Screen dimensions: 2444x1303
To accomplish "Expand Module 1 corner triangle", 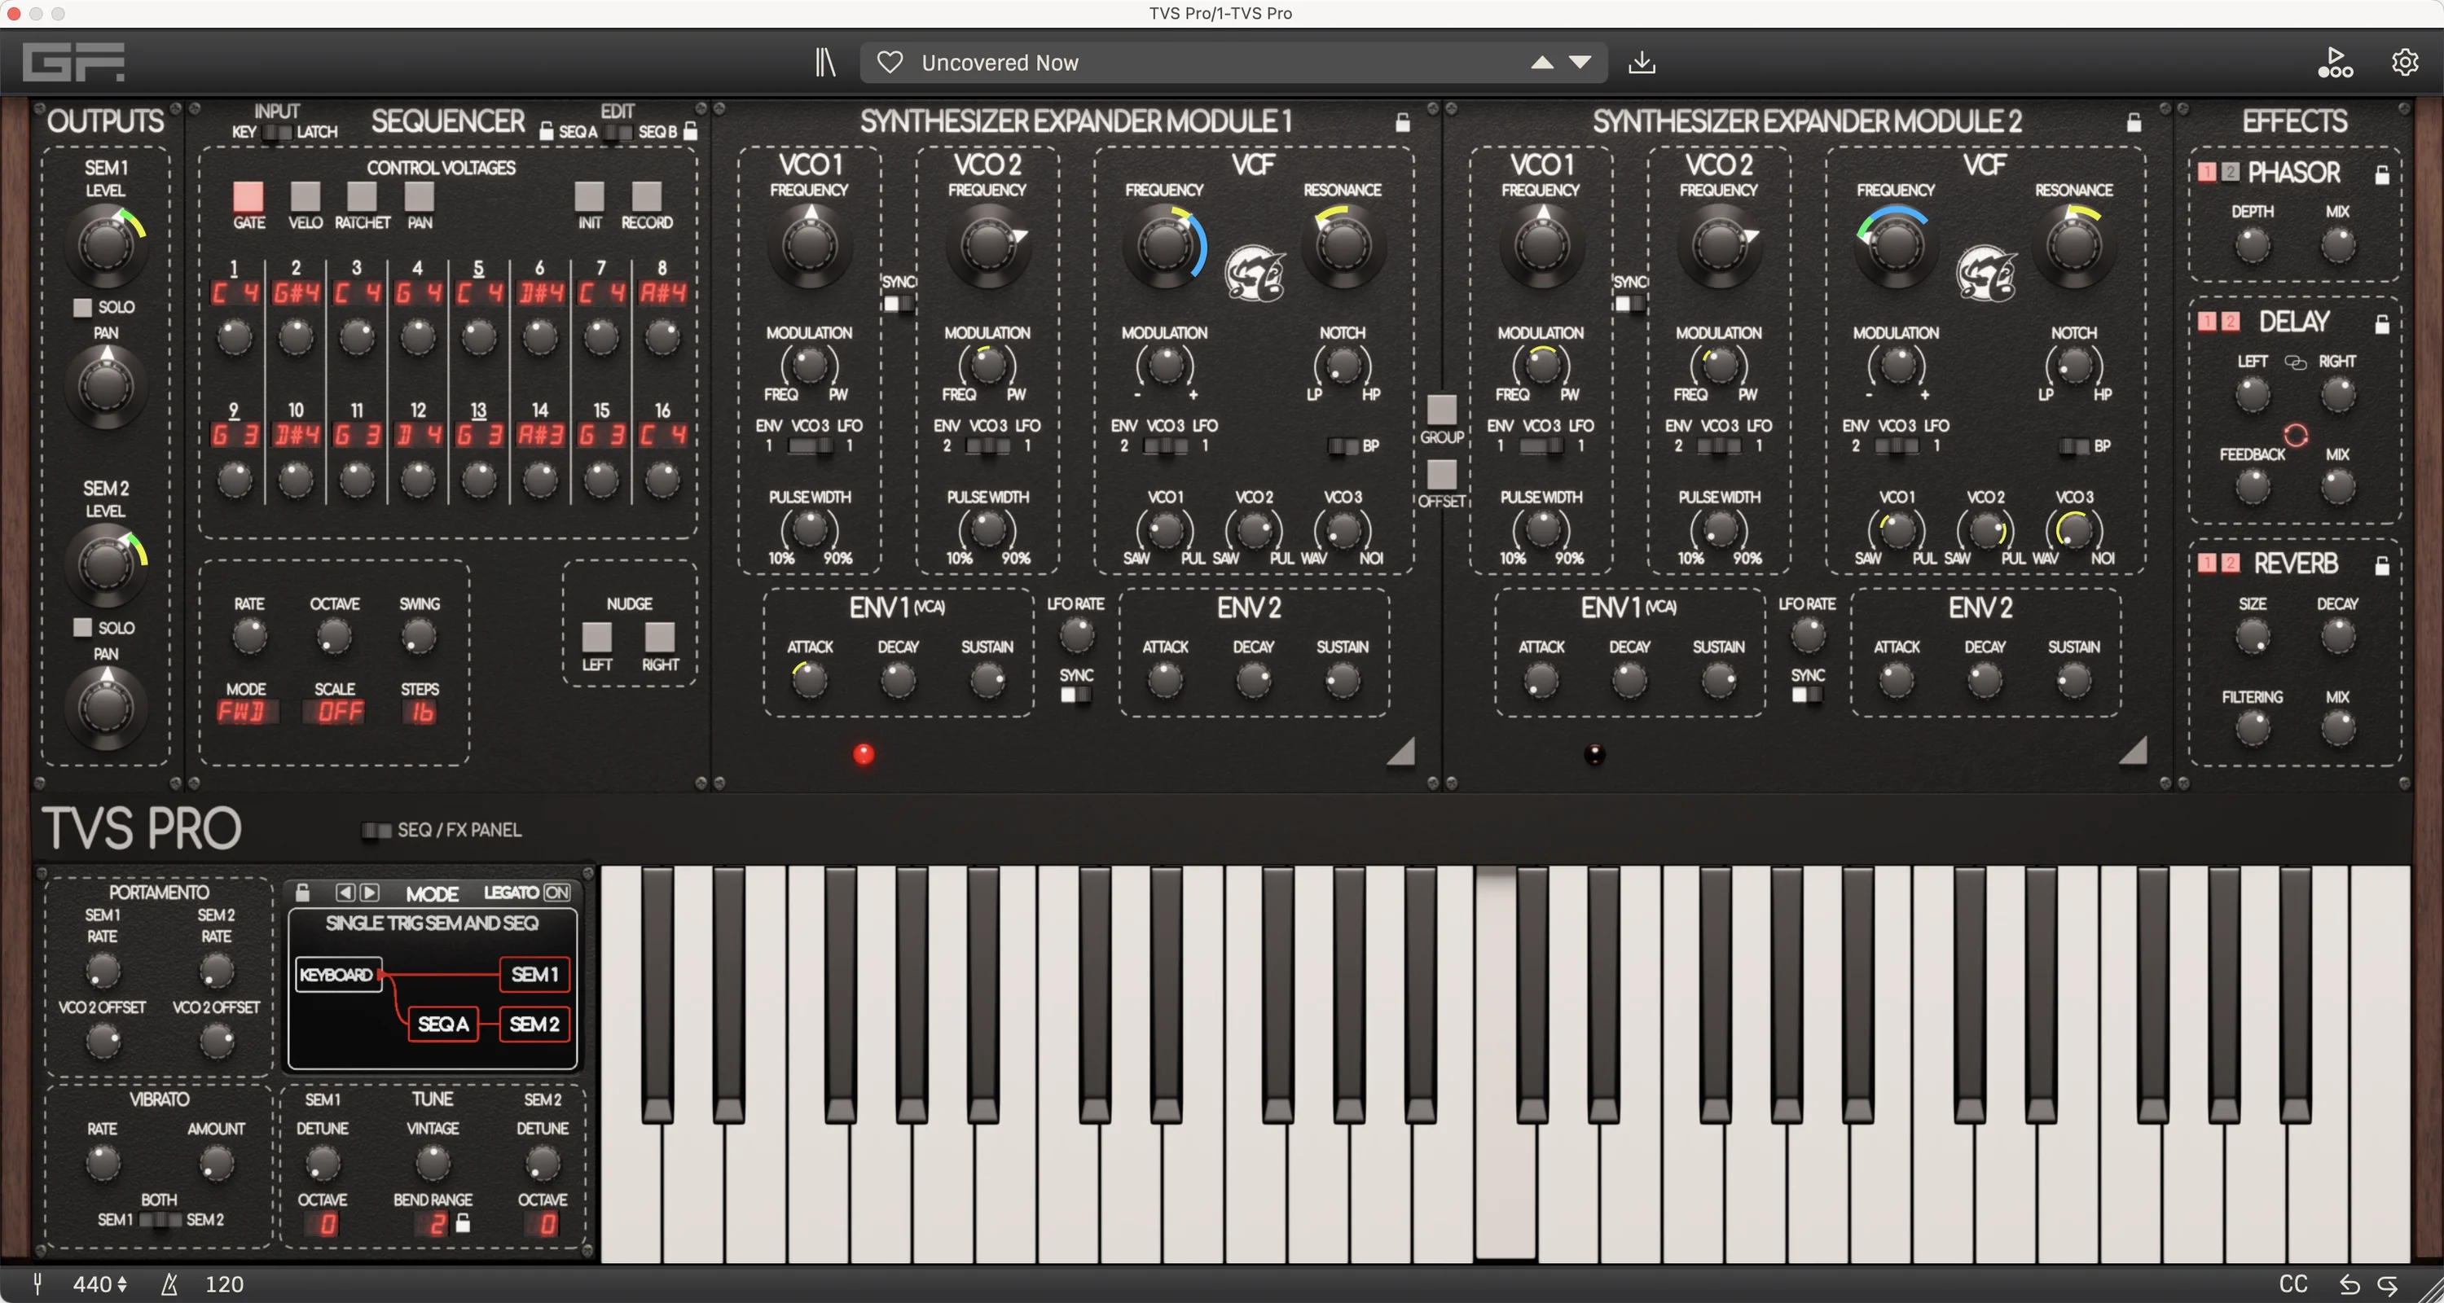I will (1401, 750).
